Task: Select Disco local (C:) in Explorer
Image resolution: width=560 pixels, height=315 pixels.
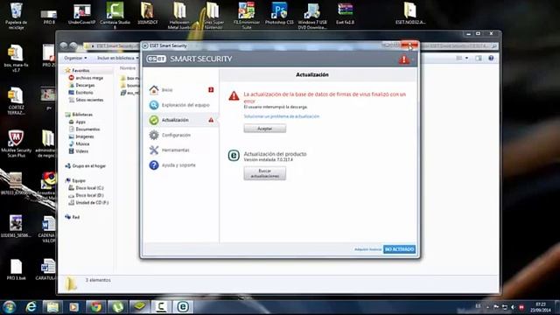Action: tap(89, 188)
